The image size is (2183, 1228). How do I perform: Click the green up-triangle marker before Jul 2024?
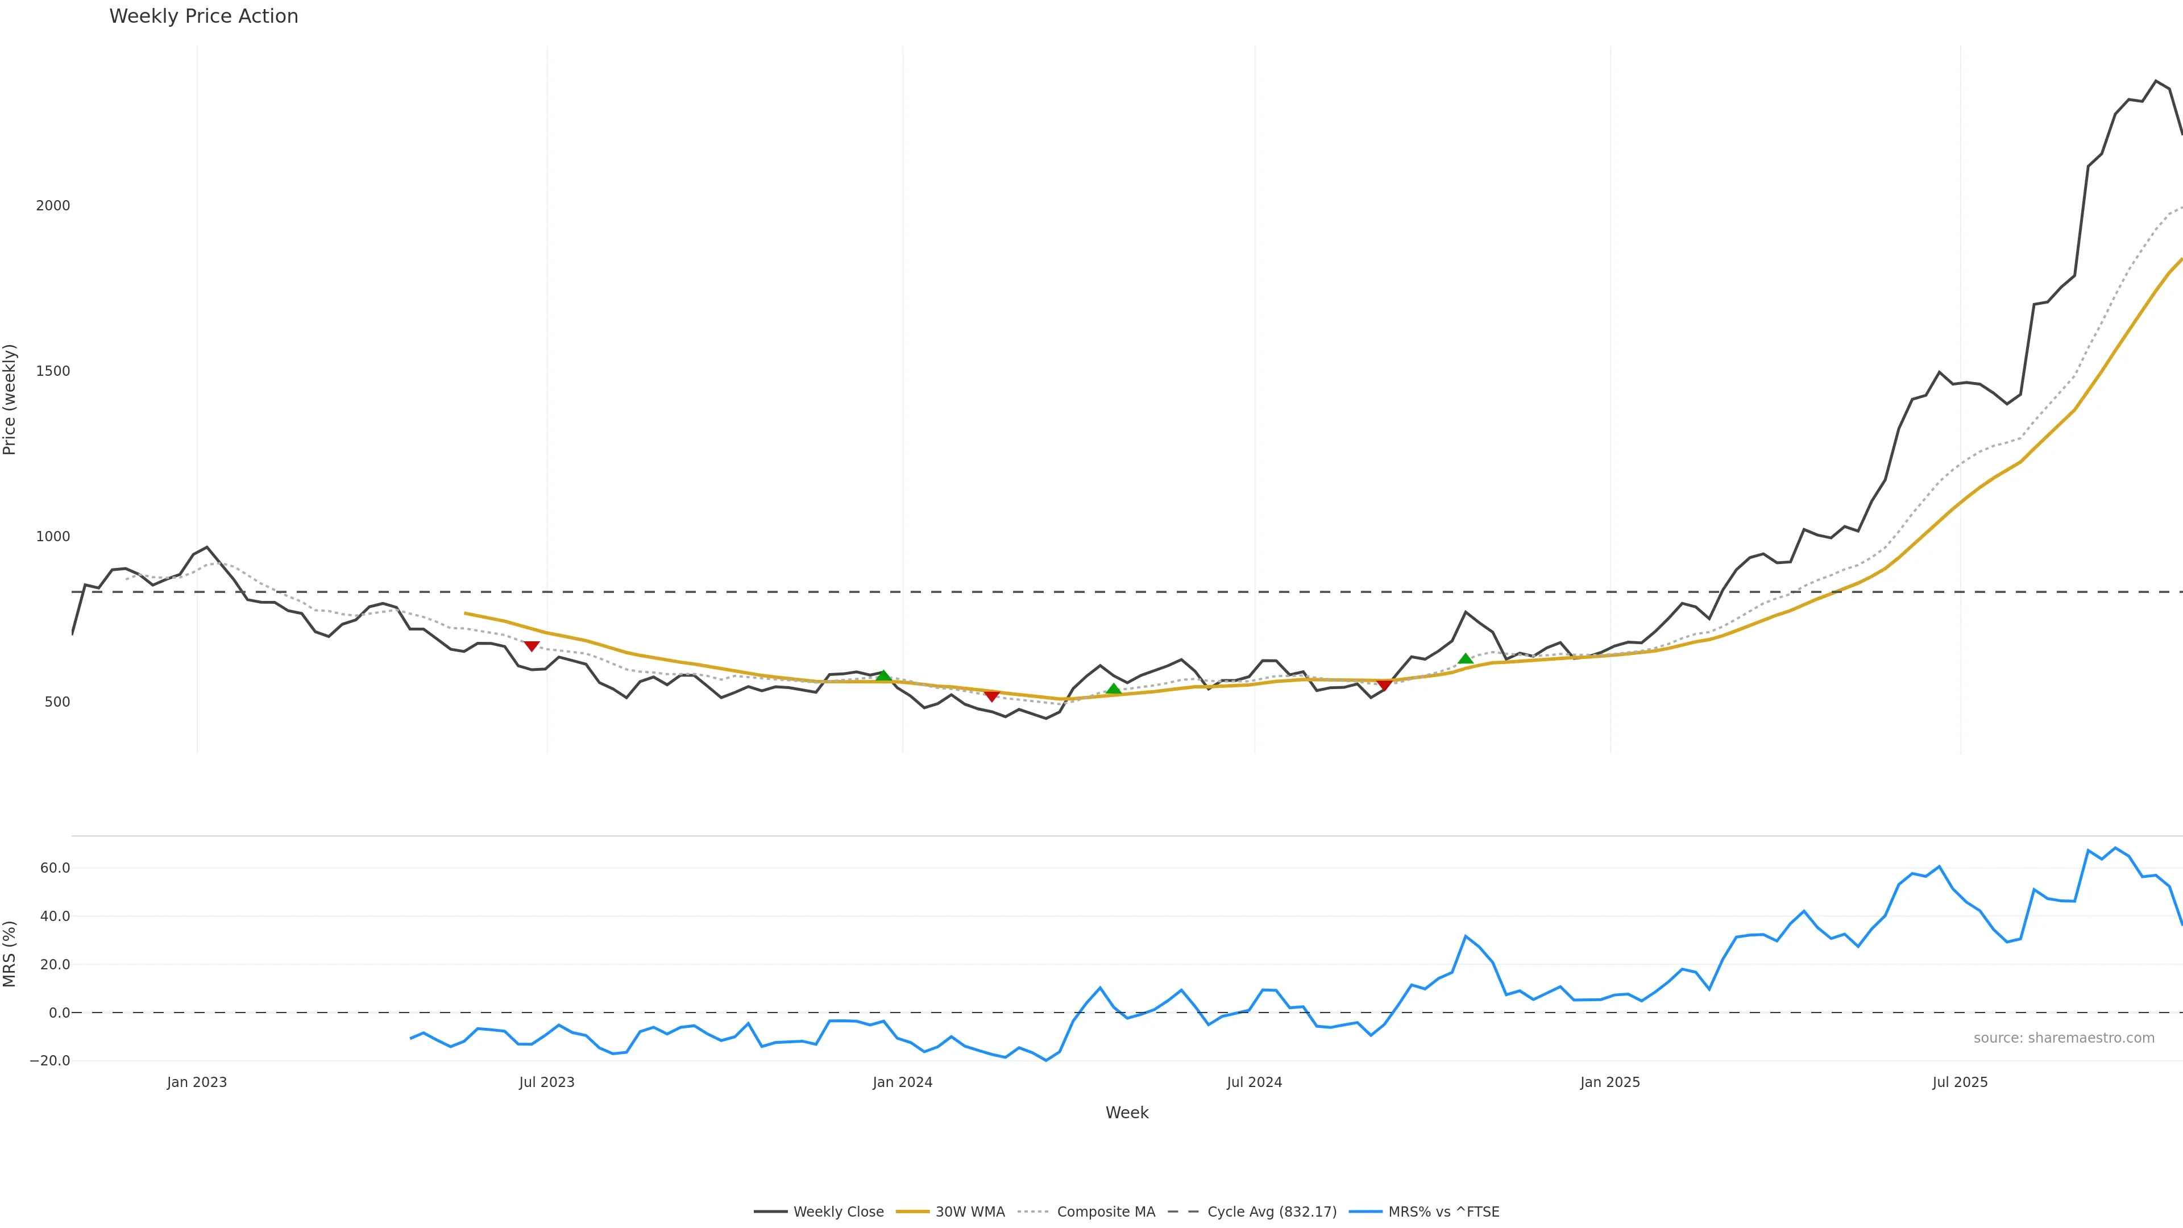[1114, 689]
